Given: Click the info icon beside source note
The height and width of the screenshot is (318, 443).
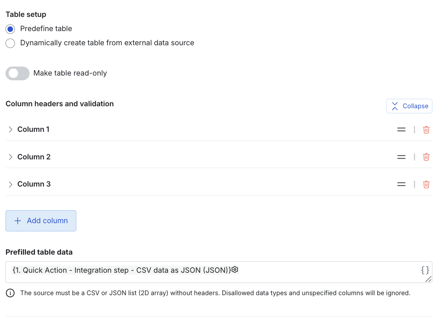Looking at the screenshot, I should 10,293.
